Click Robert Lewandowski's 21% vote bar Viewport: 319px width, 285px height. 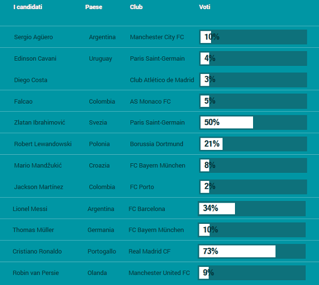click(254, 144)
